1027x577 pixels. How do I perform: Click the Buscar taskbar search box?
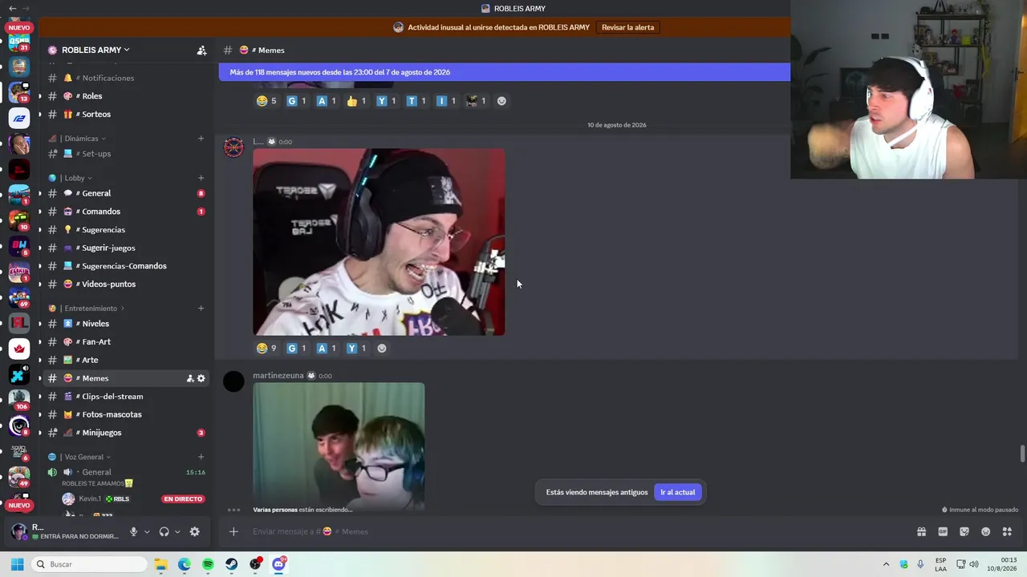[87, 564]
